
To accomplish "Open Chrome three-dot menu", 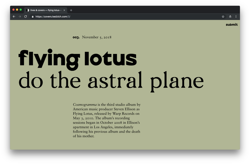I will [x=236, y=16].
